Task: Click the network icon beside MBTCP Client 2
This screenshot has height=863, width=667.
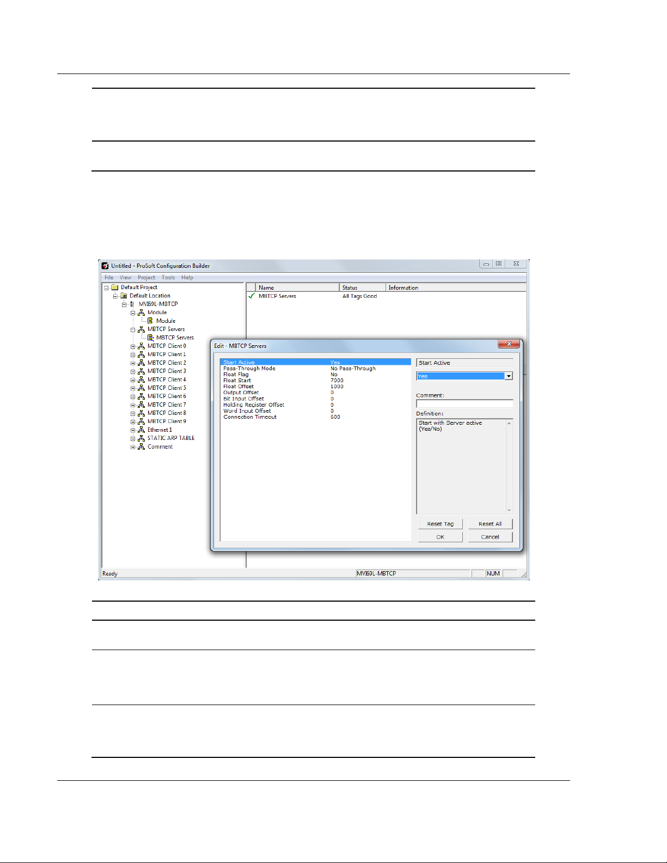Action: [x=142, y=363]
